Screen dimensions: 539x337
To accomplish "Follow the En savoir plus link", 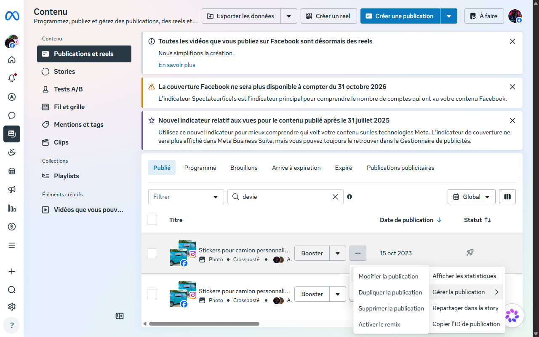I will point(177,65).
